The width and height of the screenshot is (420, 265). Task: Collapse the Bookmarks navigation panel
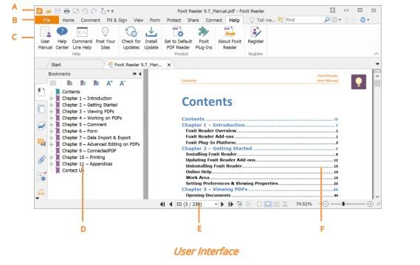click(140, 74)
